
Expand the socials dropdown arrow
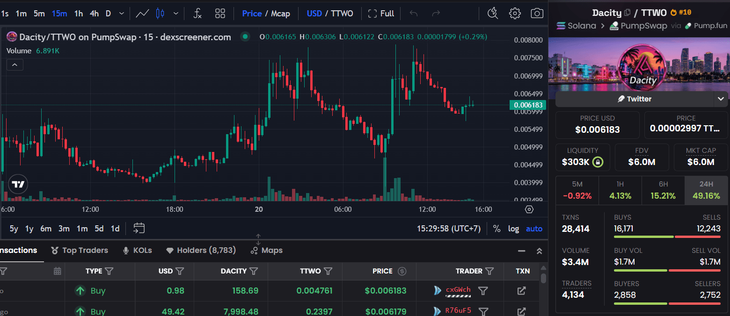pyautogui.click(x=720, y=99)
